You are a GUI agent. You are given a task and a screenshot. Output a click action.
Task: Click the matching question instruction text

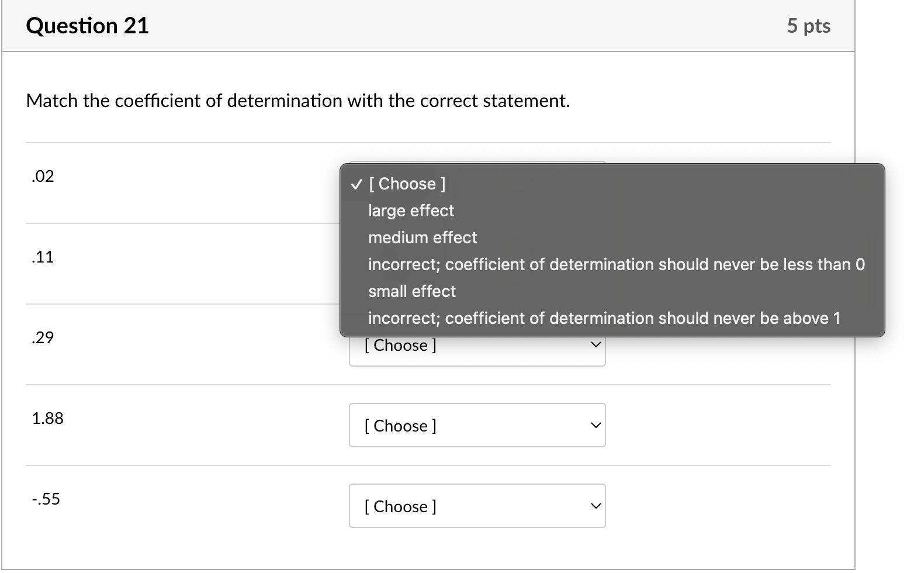tap(297, 101)
